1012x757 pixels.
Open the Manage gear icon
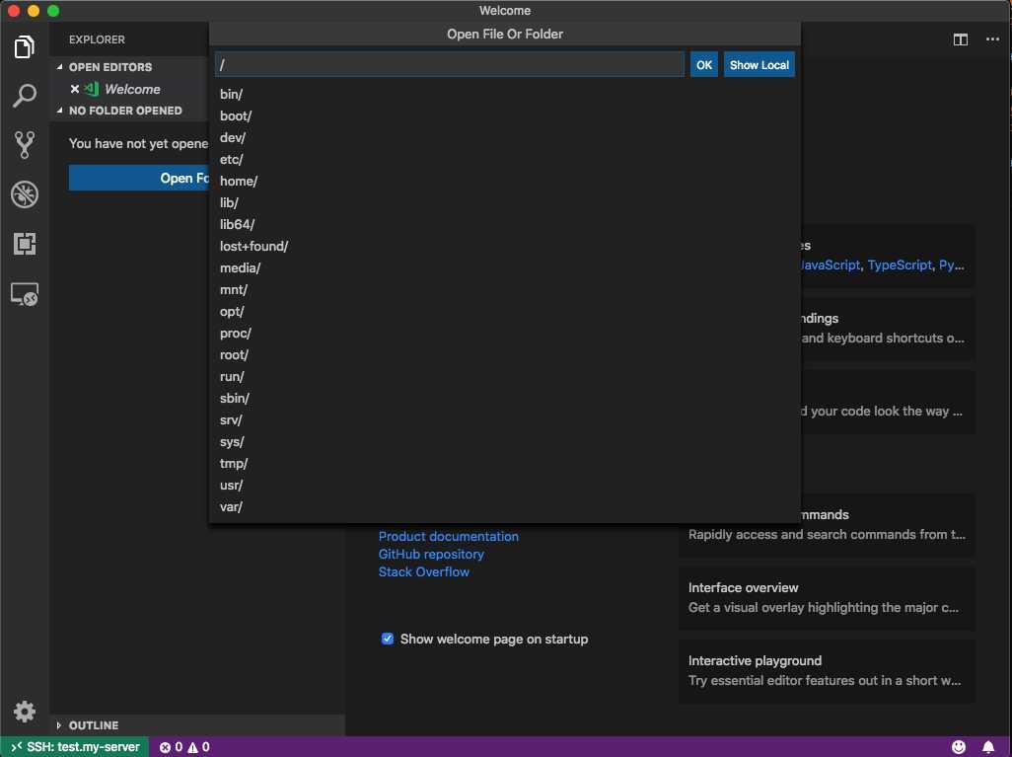25,712
